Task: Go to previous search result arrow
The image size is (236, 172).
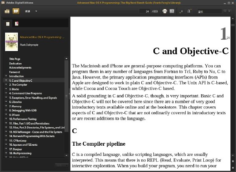Action: [x=225, y=11]
